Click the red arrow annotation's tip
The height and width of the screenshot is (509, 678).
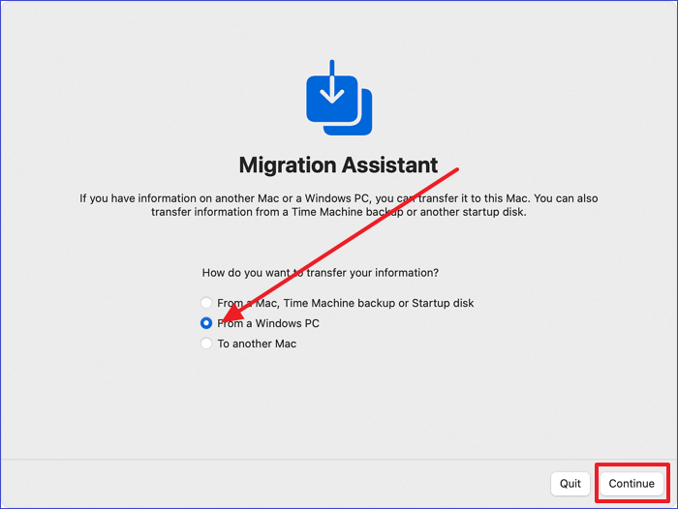pyautogui.click(x=220, y=318)
